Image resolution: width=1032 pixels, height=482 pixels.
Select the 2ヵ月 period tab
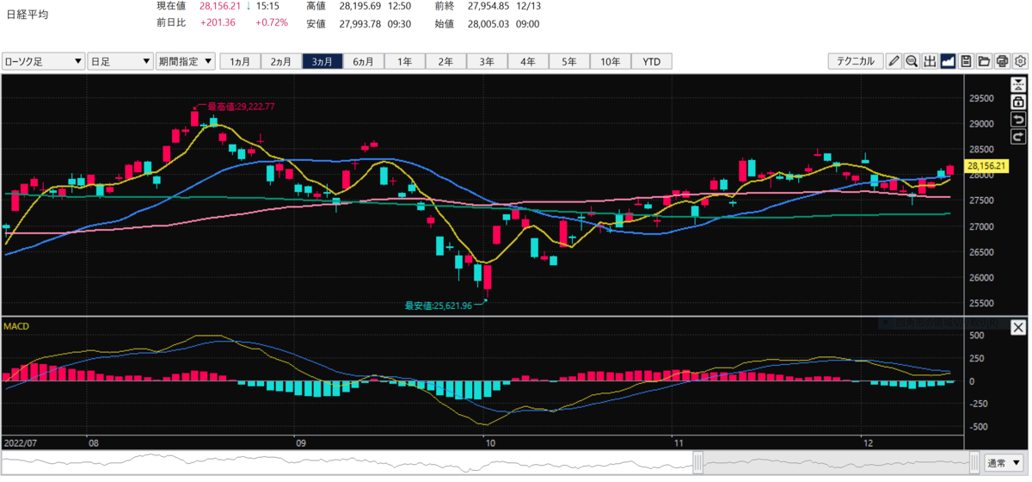[x=281, y=61]
